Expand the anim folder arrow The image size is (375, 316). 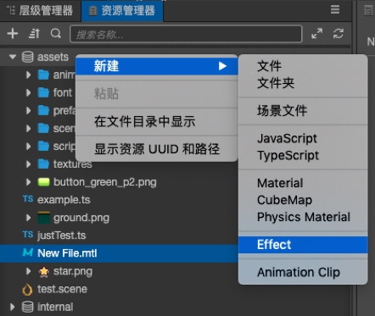pyautogui.click(x=28, y=75)
